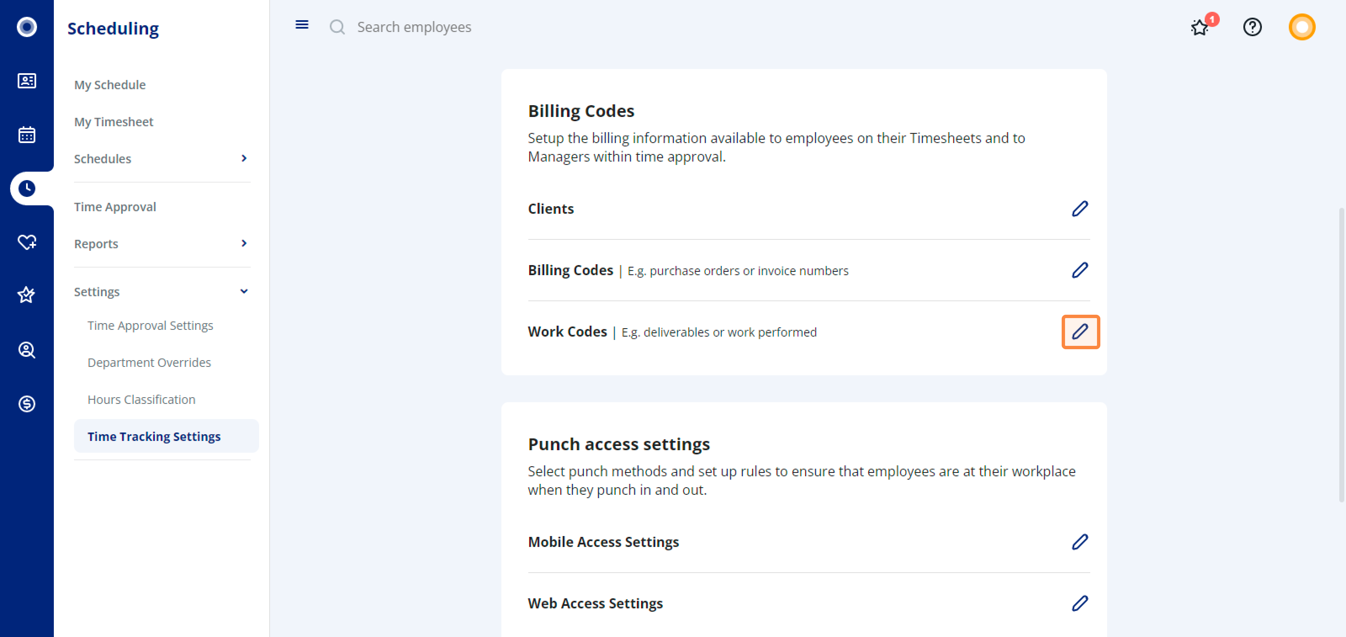Open the help question mark icon
The image size is (1346, 637).
(1253, 27)
